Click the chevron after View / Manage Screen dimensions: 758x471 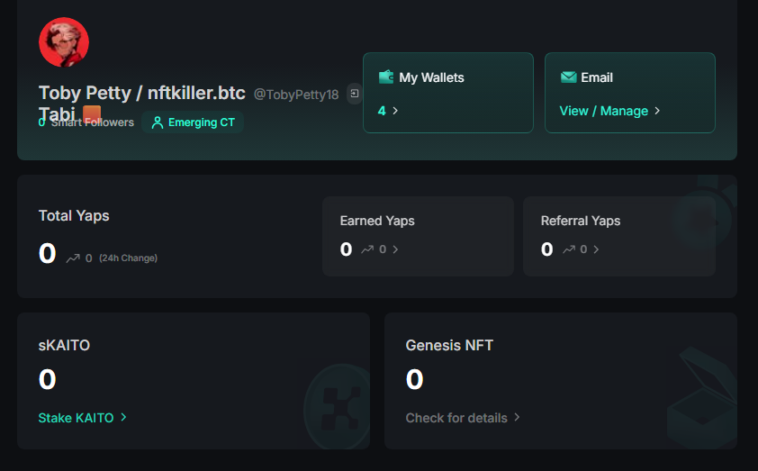pos(657,111)
